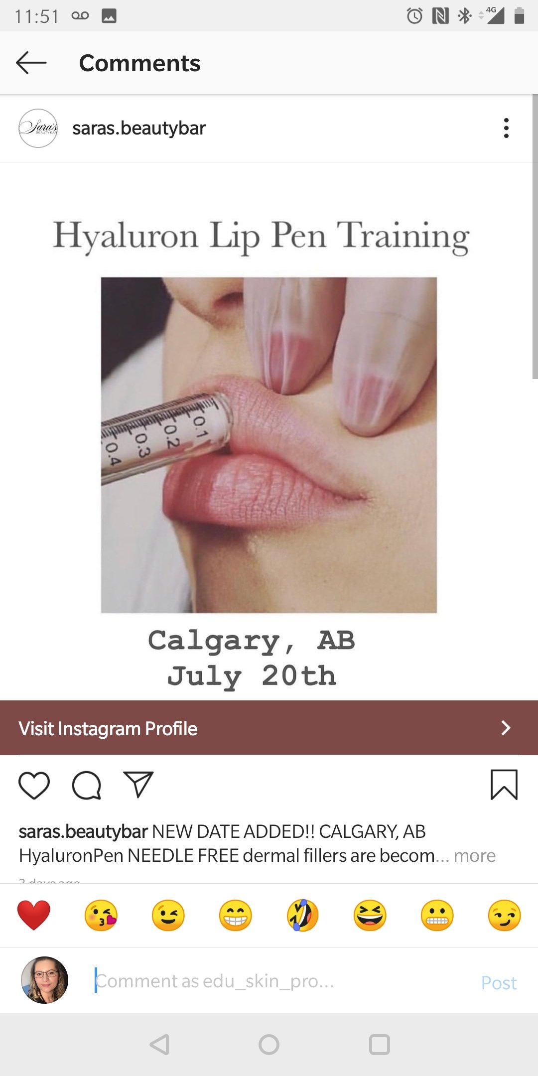Open saras.beautybar profile picture
Screen dimensions: 538x1076
pyautogui.click(x=38, y=128)
